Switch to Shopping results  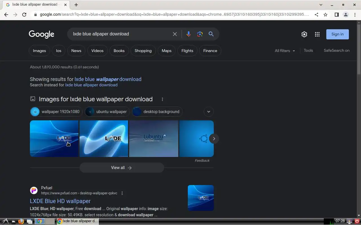click(143, 51)
